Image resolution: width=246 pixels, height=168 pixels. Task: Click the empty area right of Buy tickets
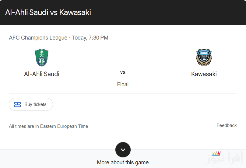144,104
